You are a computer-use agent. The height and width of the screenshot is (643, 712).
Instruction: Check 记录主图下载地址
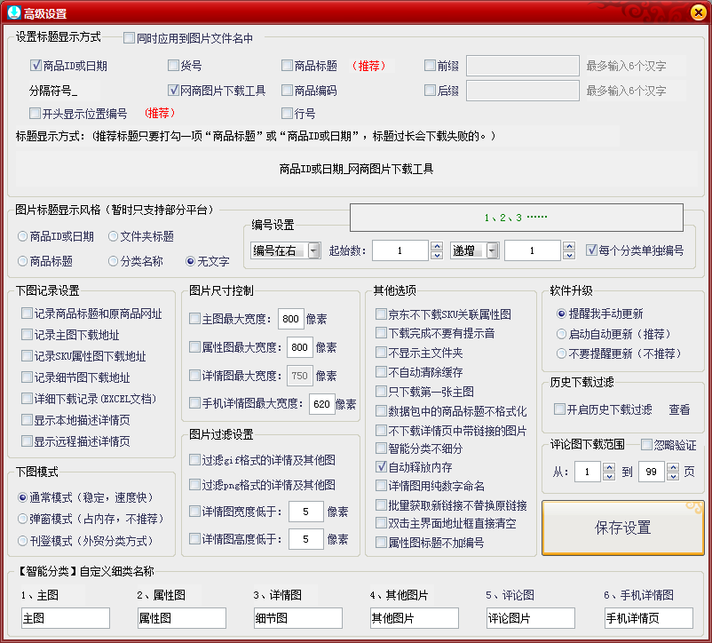coord(27,335)
